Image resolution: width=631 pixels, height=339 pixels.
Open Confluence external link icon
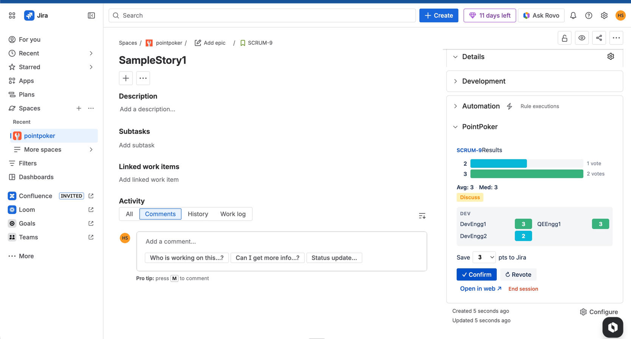pos(91,196)
